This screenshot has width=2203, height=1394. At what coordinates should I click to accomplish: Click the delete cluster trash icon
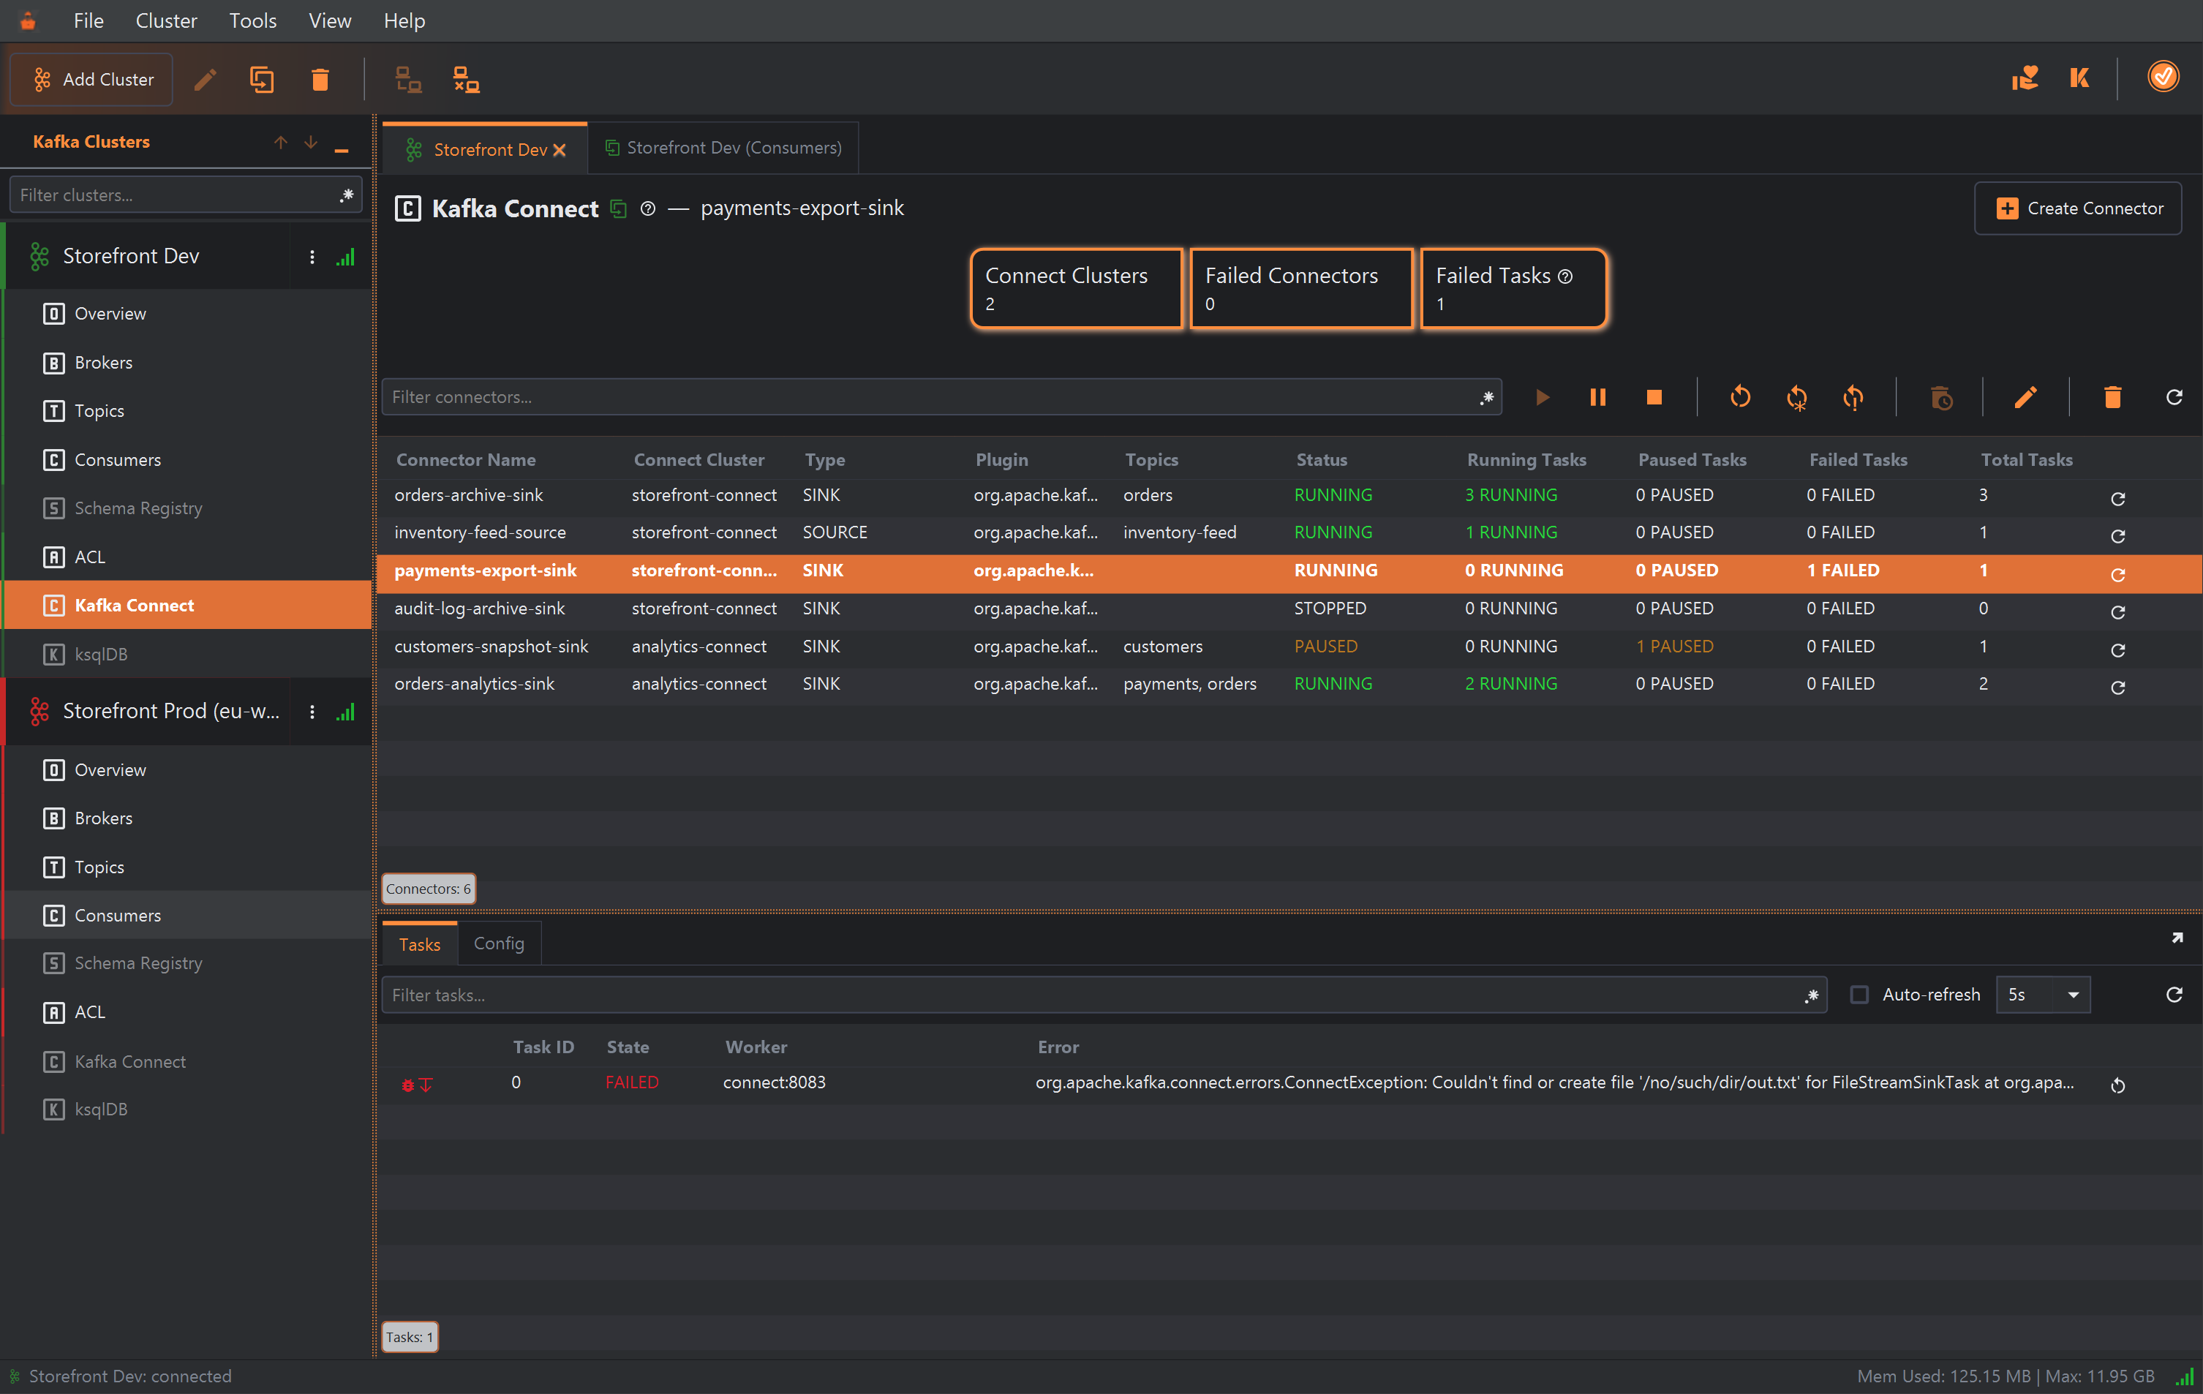click(x=320, y=80)
